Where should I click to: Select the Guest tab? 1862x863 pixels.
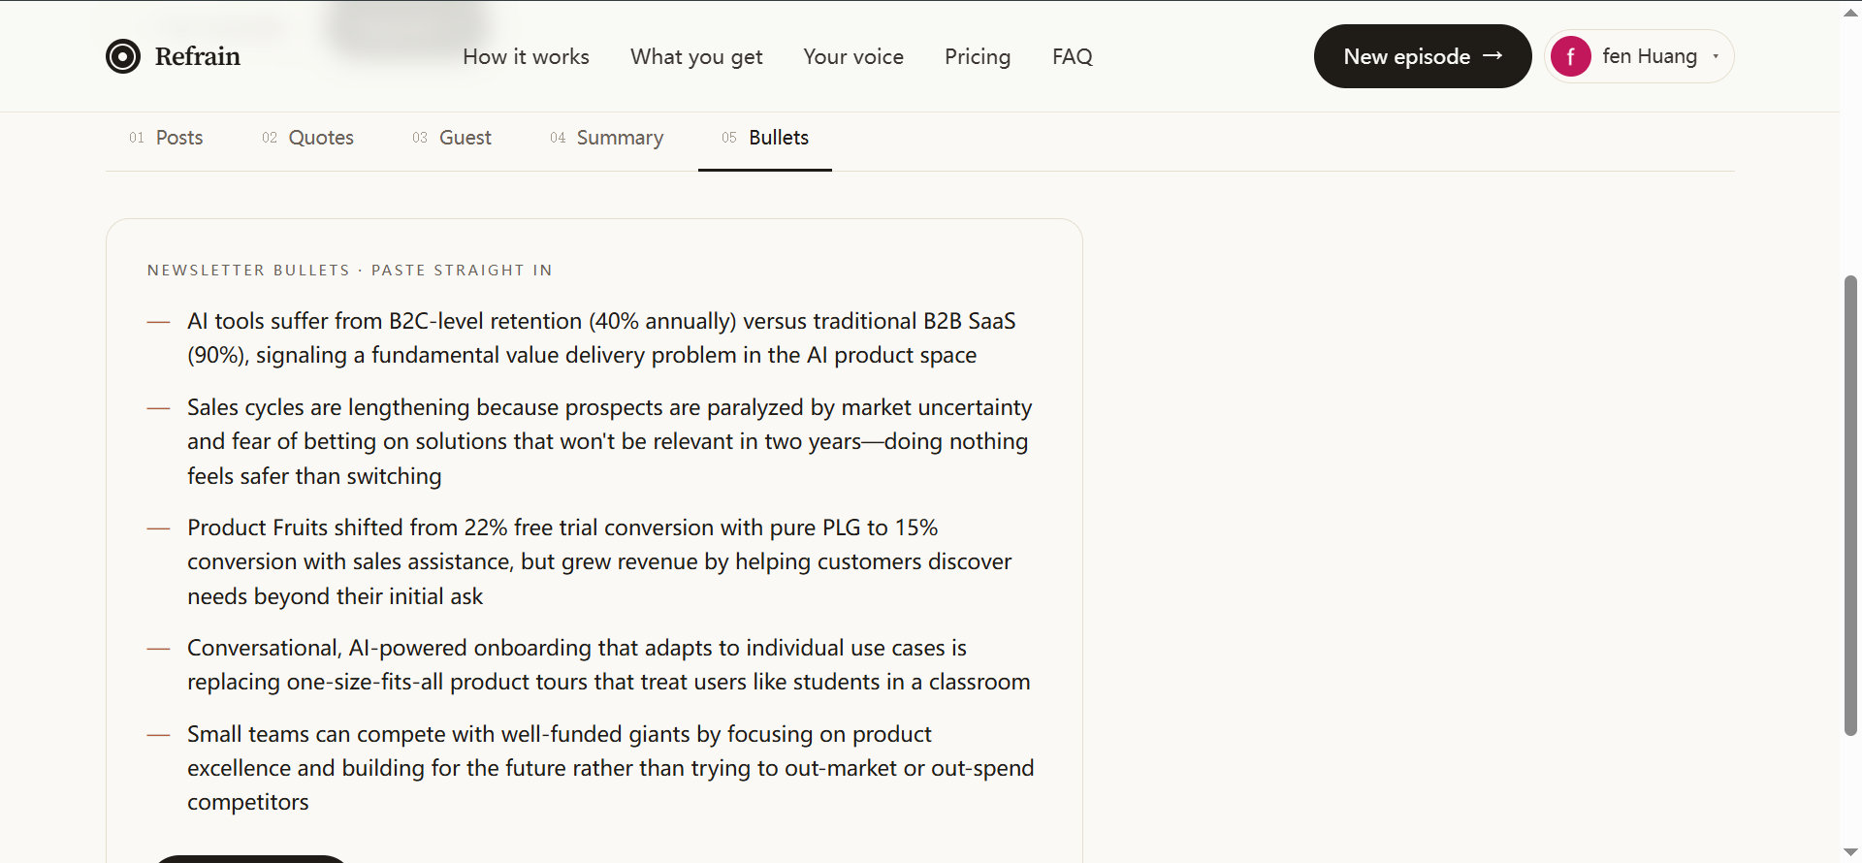click(x=452, y=138)
